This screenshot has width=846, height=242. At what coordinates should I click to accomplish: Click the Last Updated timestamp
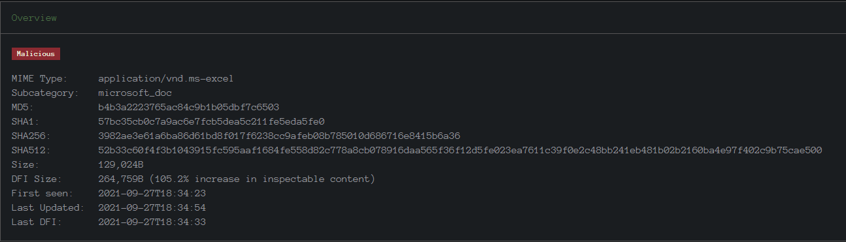tap(152, 208)
